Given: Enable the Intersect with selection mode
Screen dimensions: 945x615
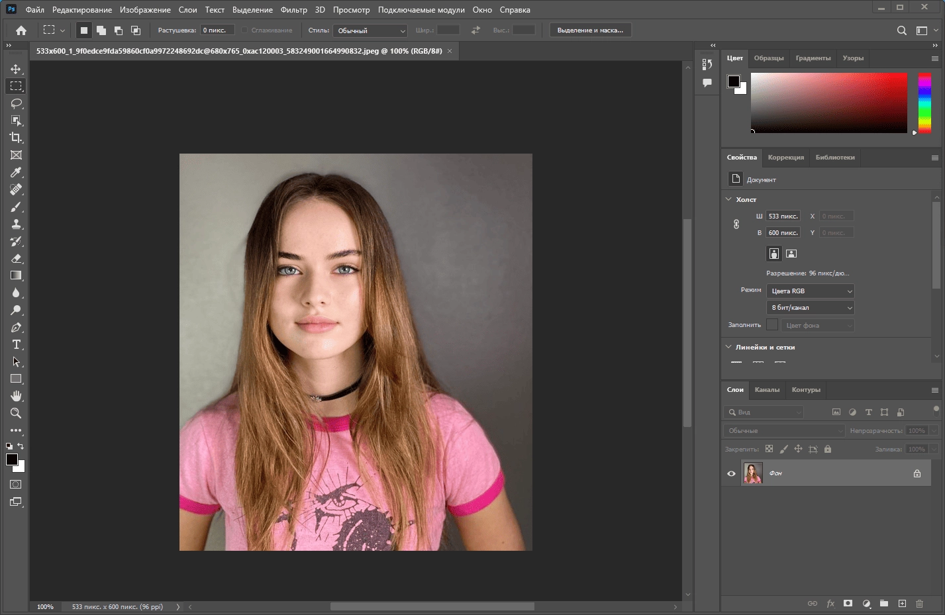Looking at the screenshot, I should 135,30.
